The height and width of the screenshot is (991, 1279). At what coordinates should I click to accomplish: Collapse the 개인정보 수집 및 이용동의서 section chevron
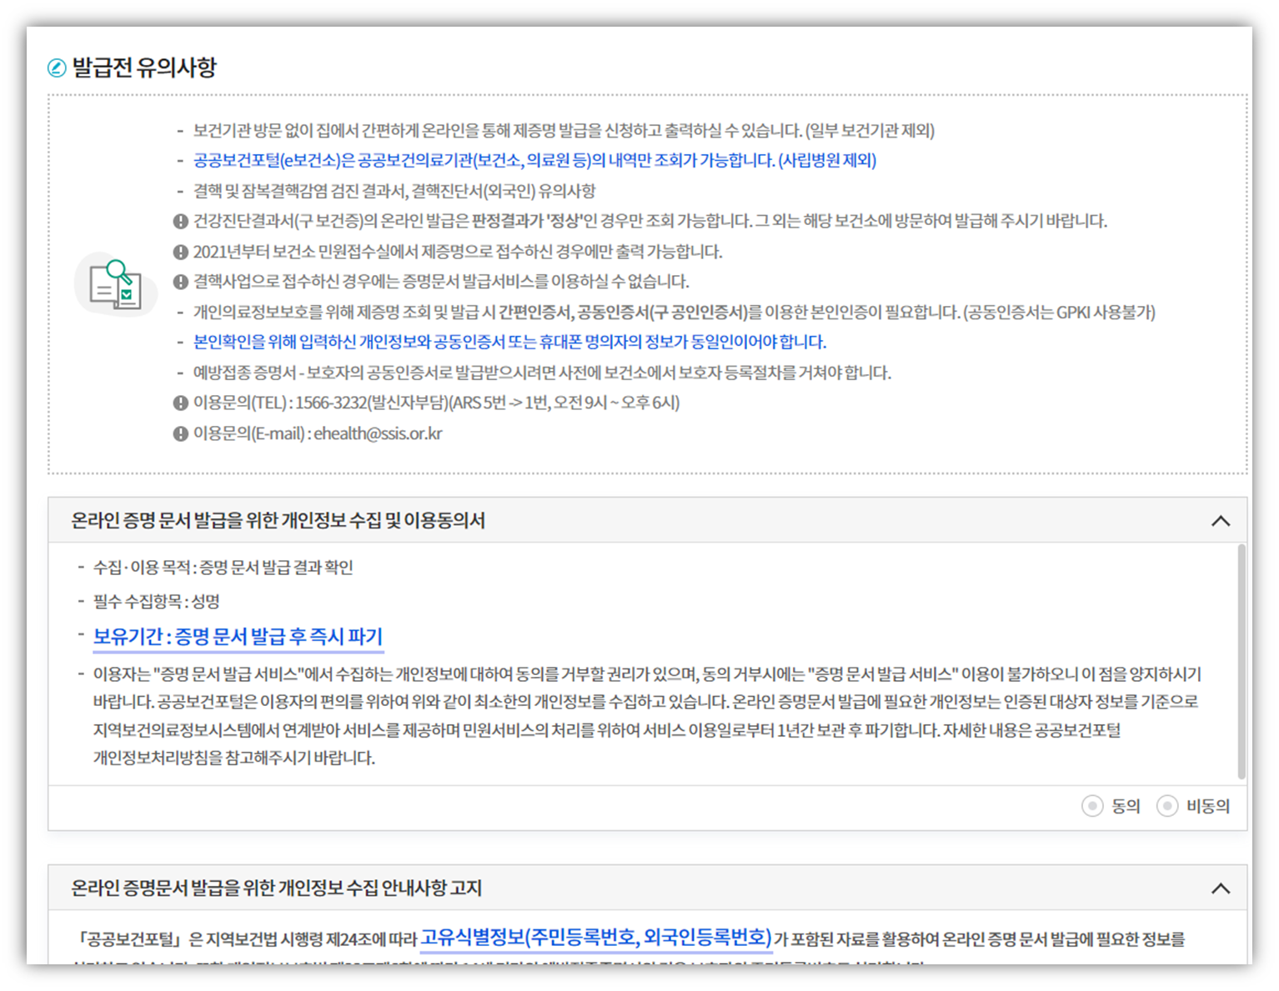coord(1222,520)
